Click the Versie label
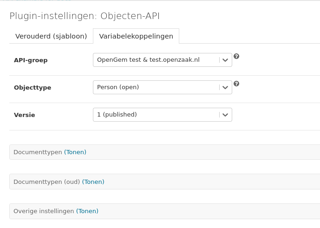Image resolution: width=320 pixels, height=228 pixels. click(x=24, y=115)
